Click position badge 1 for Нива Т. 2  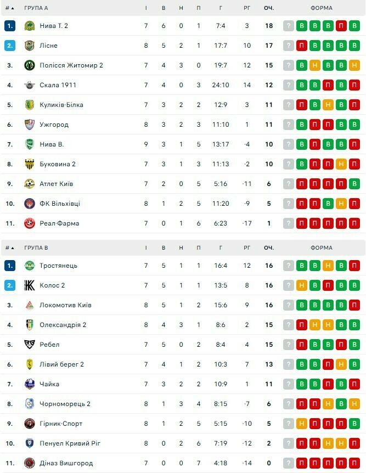[x=10, y=26]
